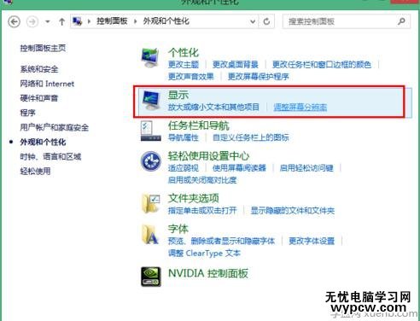Click the 搜索控制面板 search box
Screen dimensions: 420x321
click(347, 21)
